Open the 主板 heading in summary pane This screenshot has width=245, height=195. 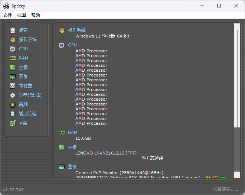click(x=72, y=147)
